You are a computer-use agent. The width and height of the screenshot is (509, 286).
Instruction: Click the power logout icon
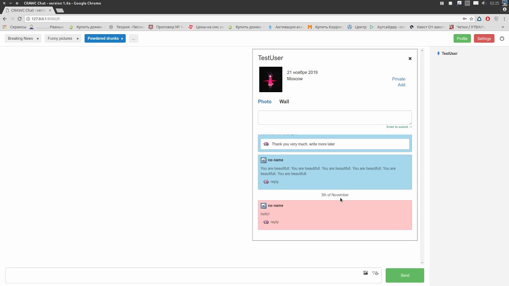[502, 39]
